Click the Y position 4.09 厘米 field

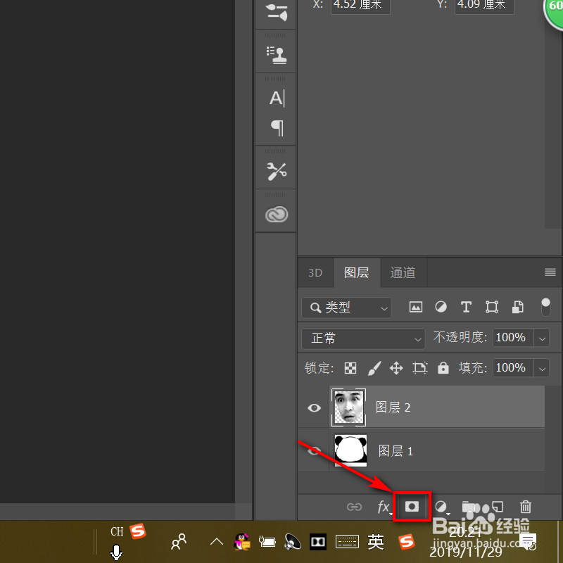point(484,5)
